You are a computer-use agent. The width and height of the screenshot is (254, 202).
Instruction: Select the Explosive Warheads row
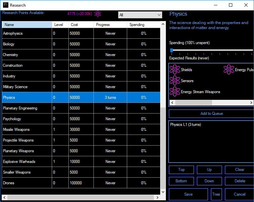81,162
